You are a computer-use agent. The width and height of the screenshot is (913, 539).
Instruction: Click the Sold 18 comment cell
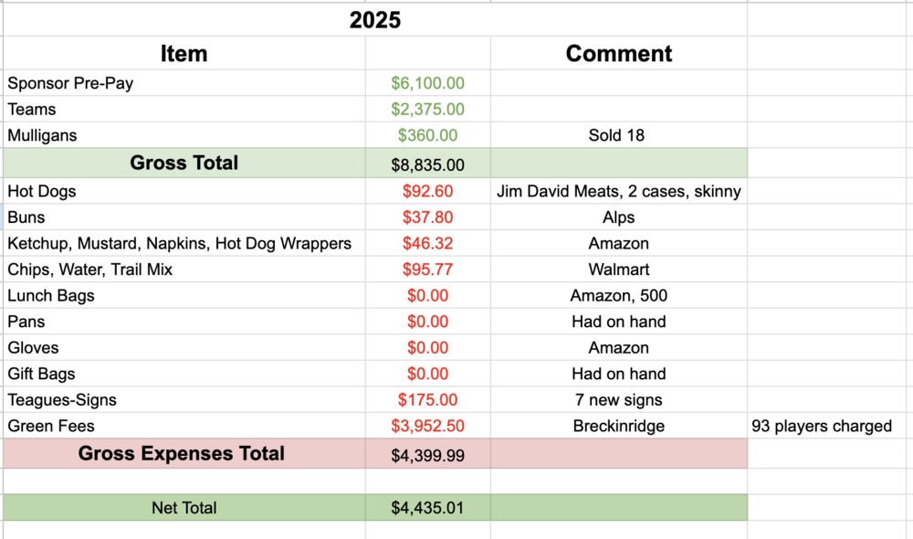[x=618, y=135]
